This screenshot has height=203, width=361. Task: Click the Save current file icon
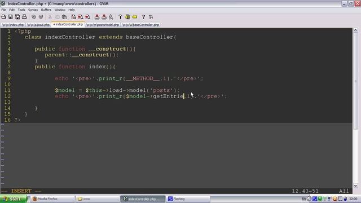pos(10,17)
